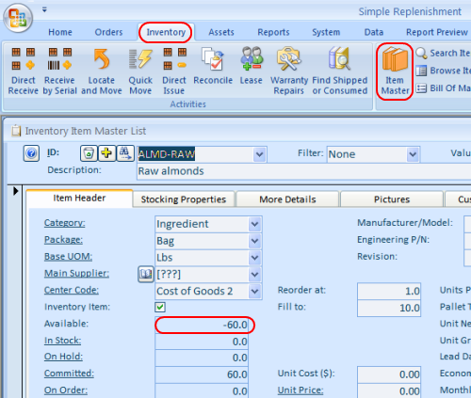Click the Committed value 60.0 field
This screenshot has height=398, width=471.
pyautogui.click(x=202, y=374)
